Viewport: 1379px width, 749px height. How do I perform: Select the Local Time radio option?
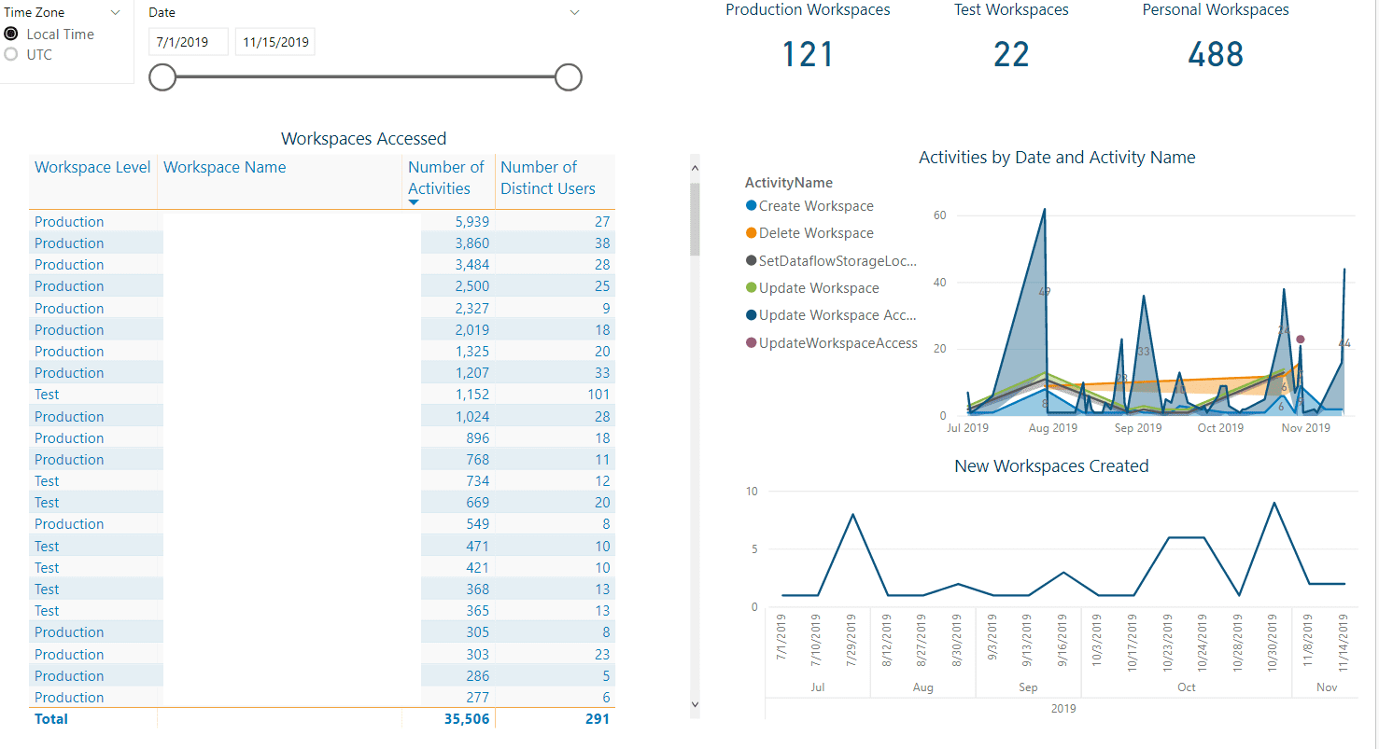coord(11,34)
